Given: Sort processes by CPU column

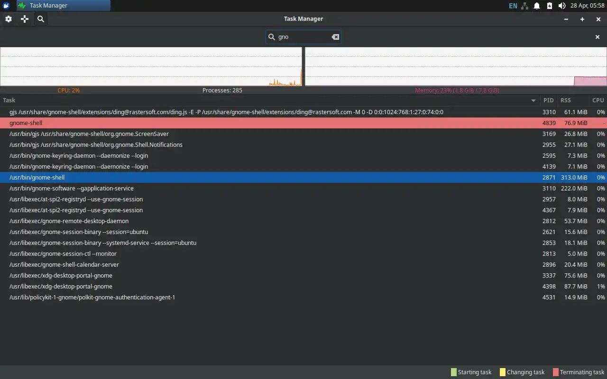Looking at the screenshot, I should [x=598, y=100].
